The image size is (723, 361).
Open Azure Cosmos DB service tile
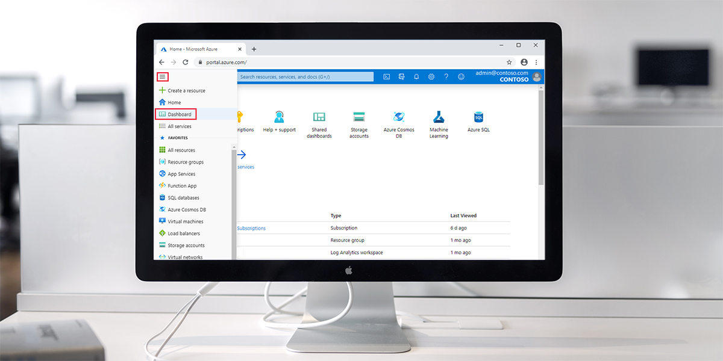pos(398,124)
